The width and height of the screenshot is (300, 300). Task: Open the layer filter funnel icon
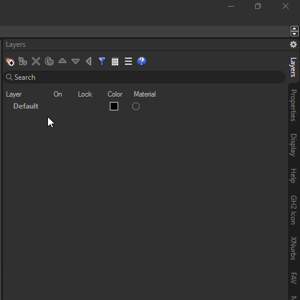pos(102,61)
